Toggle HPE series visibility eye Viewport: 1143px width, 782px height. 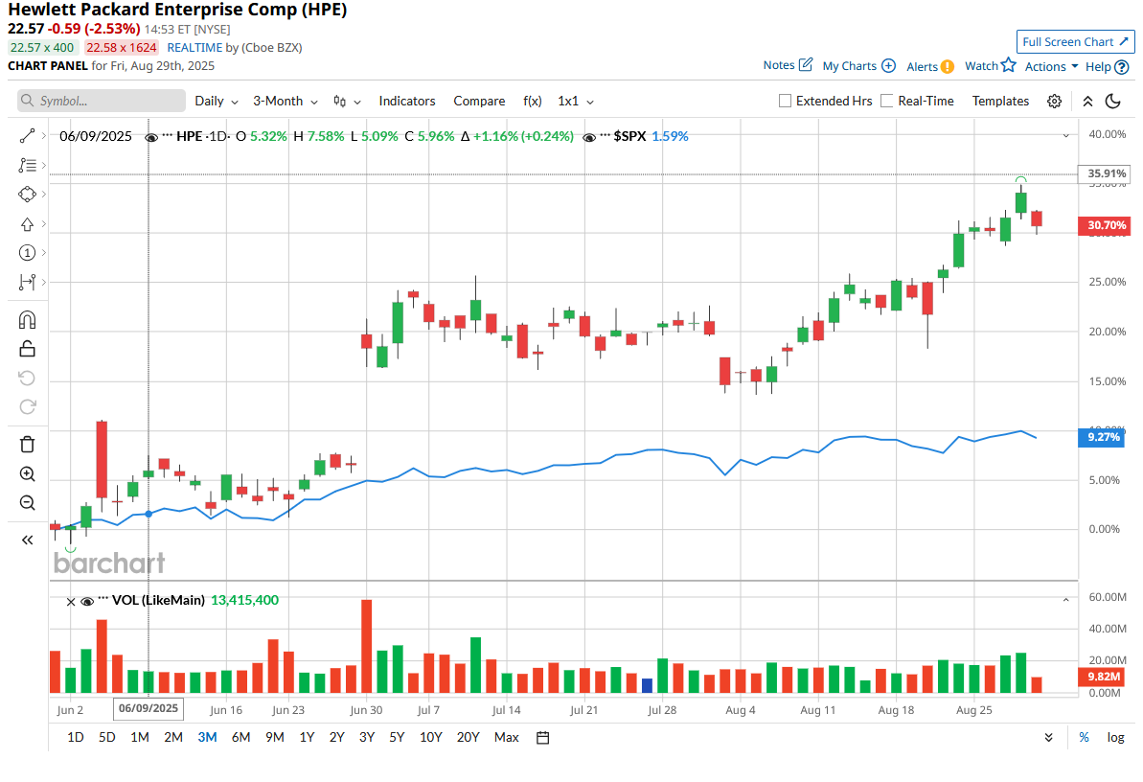151,137
